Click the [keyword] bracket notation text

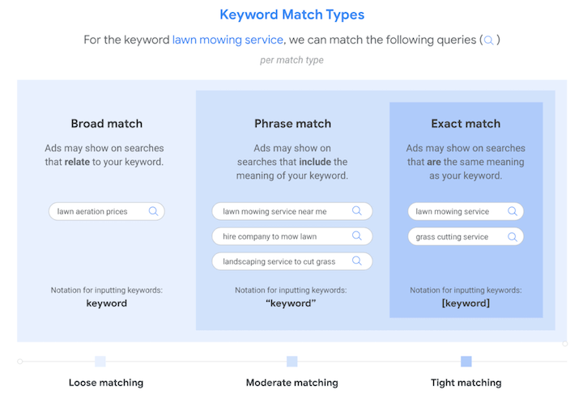pyautogui.click(x=466, y=303)
